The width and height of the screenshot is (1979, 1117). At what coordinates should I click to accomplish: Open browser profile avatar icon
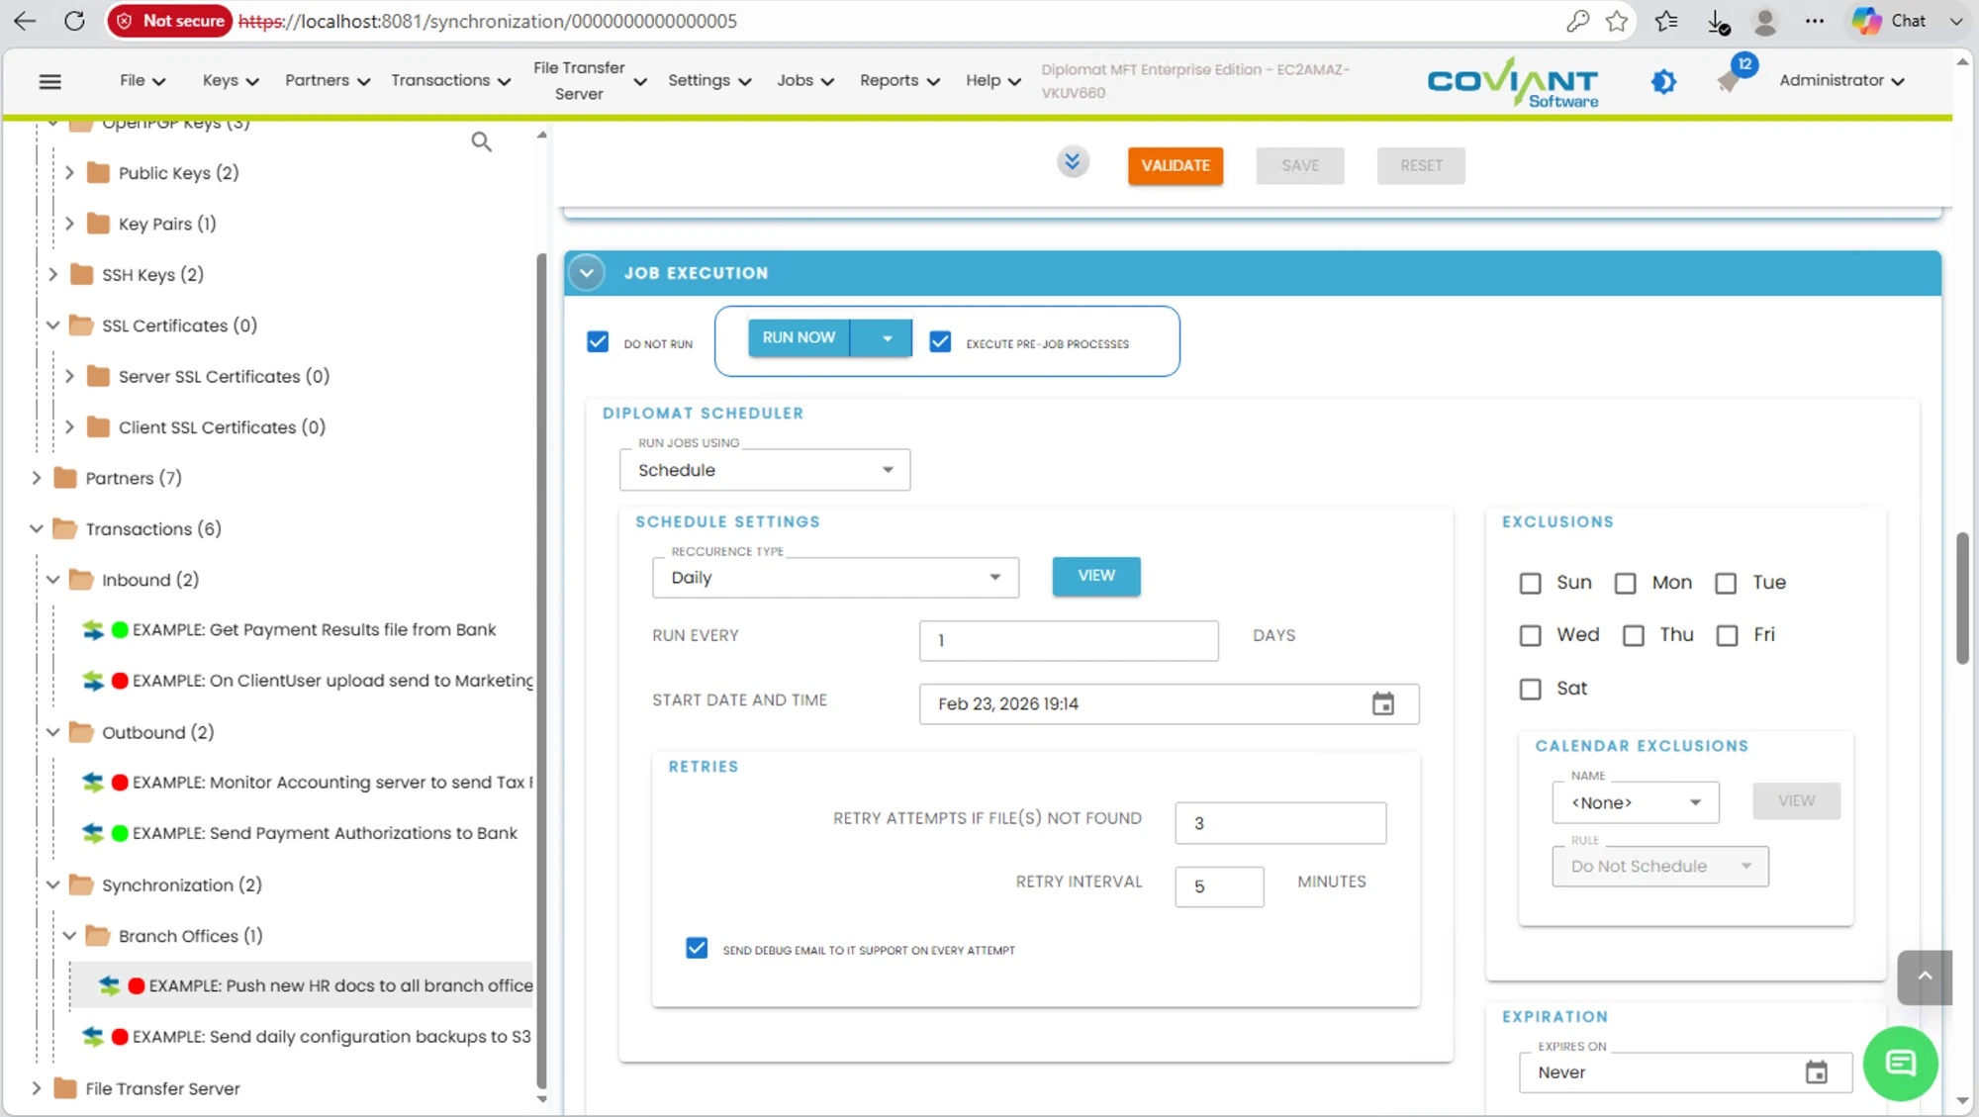tap(1765, 21)
